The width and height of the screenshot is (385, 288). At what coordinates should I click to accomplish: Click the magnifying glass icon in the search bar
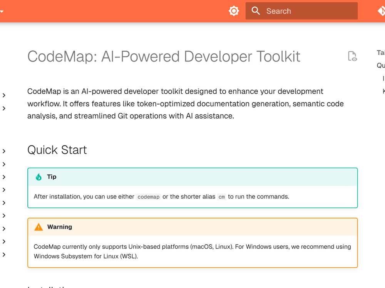point(256,11)
